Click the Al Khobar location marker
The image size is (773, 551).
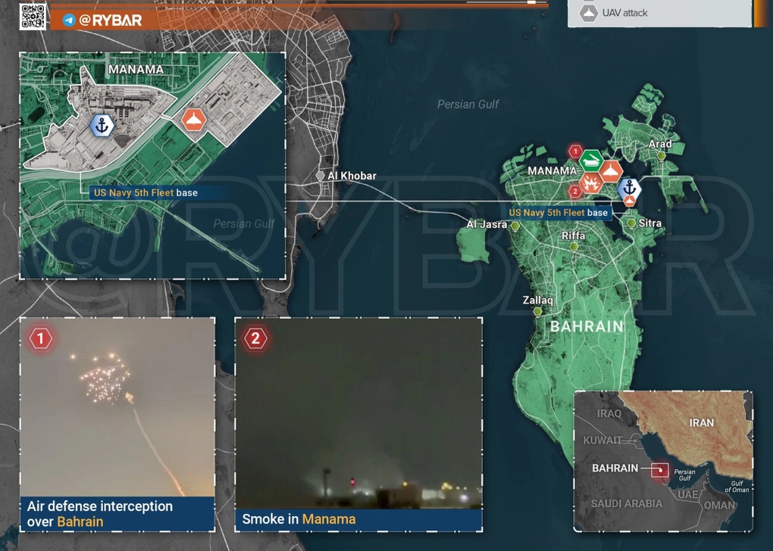[x=321, y=176]
